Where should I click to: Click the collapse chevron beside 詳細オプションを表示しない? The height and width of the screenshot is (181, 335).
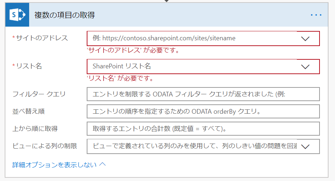[103, 164]
